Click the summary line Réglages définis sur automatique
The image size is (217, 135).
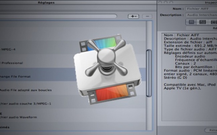click(x=191, y=53)
